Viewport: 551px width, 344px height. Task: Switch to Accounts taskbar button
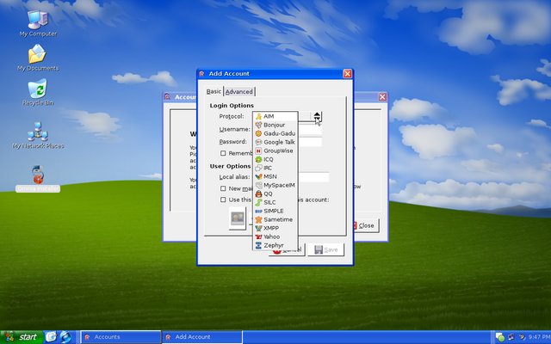121,337
